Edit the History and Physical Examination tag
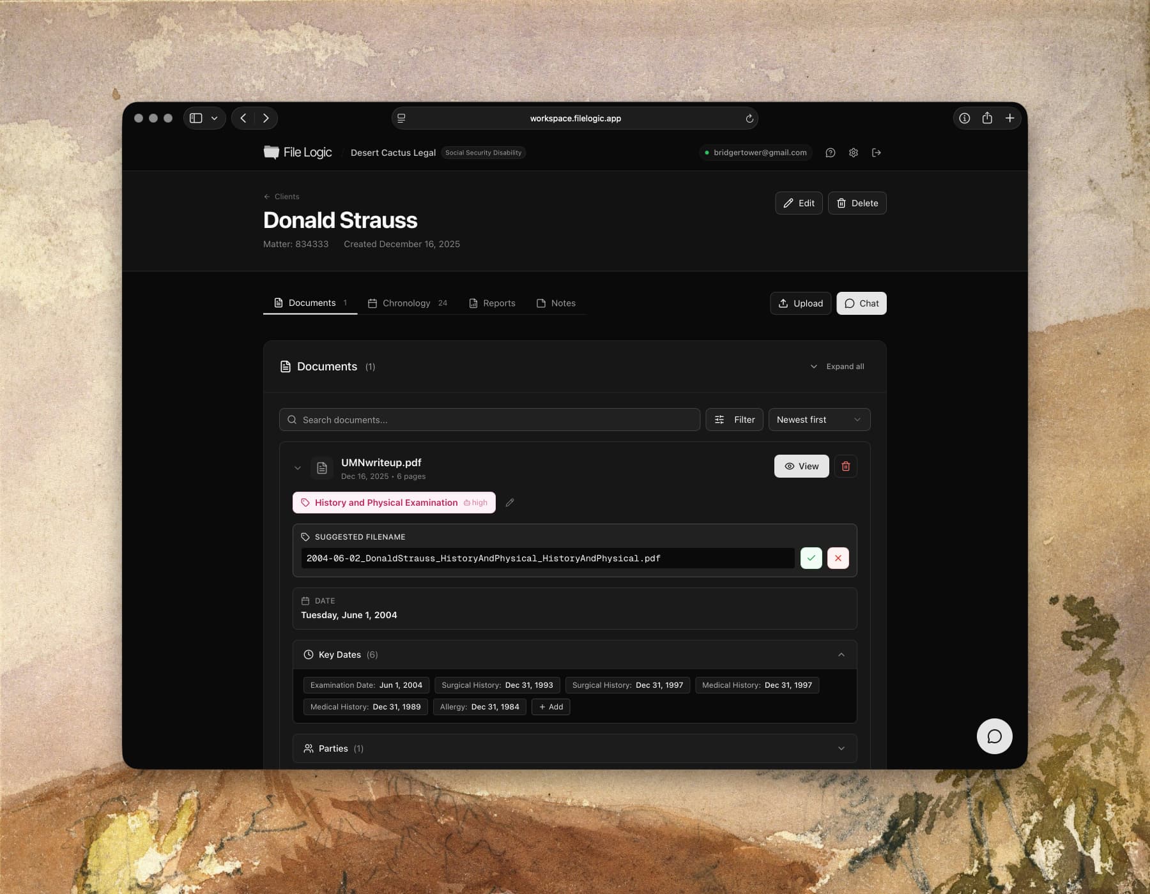 [510, 503]
